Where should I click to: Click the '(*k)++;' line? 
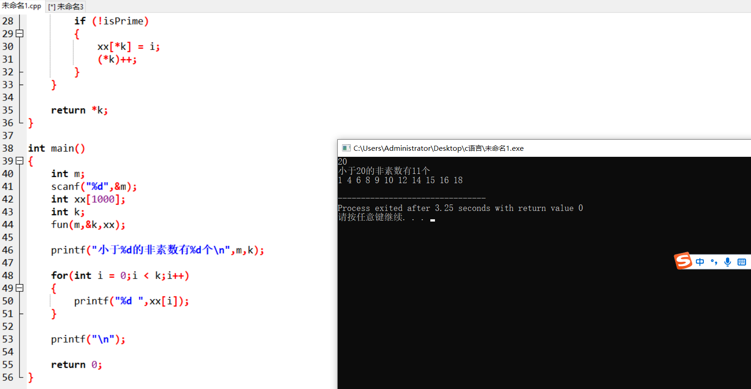(x=117, y=59)
